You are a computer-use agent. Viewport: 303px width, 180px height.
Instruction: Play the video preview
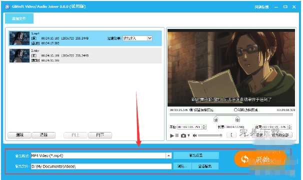tap(172, 135)
